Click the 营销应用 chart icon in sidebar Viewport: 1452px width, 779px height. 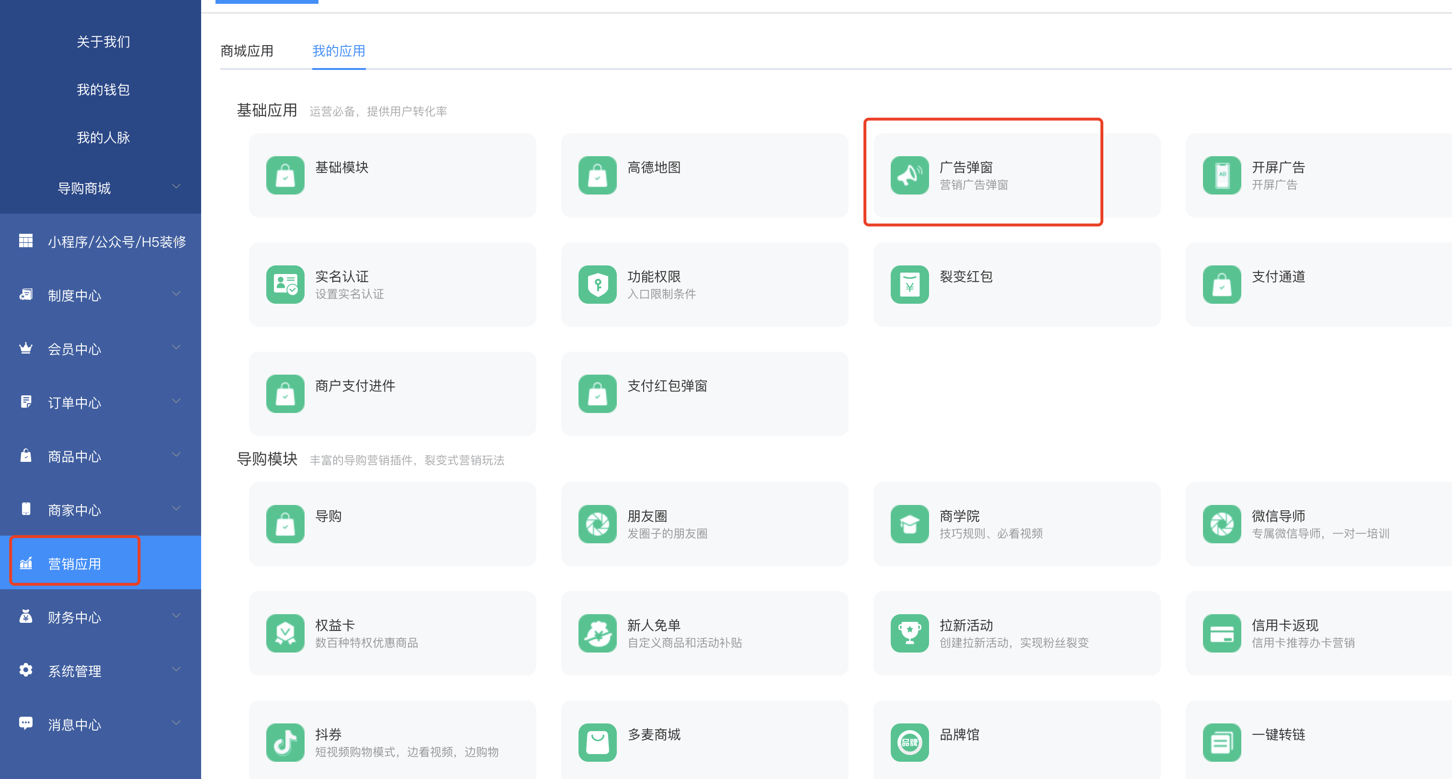[26, 563]
